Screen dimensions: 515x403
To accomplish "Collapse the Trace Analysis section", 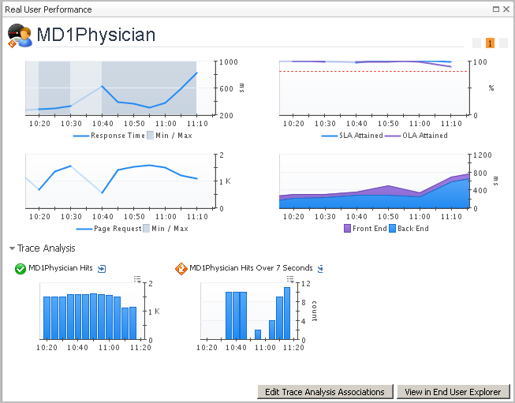I will tap(12, 248).
